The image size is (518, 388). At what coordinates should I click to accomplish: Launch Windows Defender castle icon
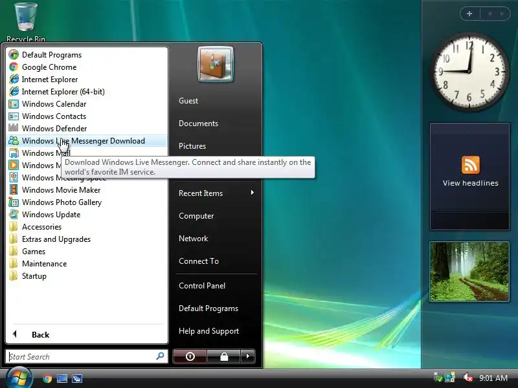(14, 128)
